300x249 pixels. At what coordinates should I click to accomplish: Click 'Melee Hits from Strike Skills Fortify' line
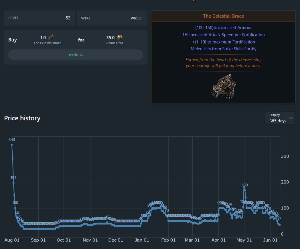224,49
